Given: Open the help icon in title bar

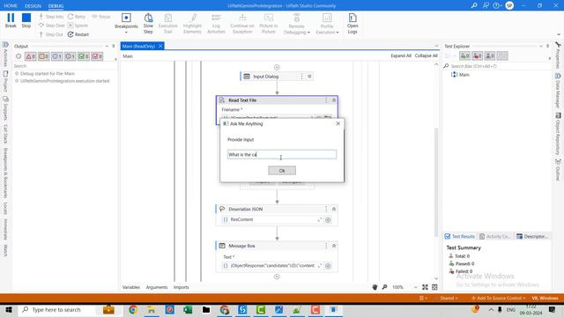Looking at the screenshot, I should [x=497, y=5].
